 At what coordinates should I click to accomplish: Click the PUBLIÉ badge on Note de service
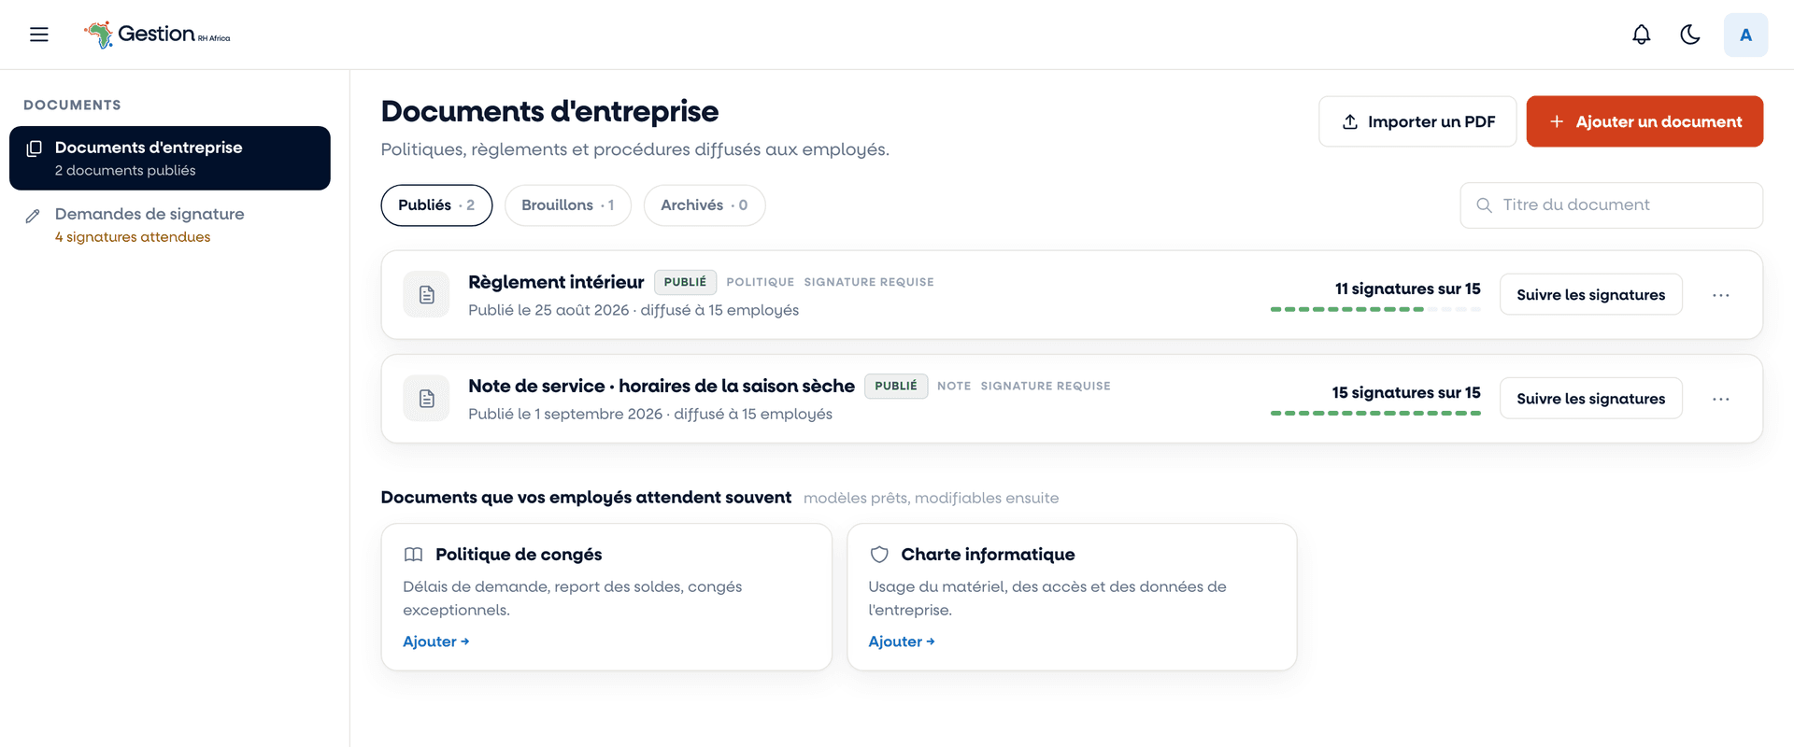point(896,386)
